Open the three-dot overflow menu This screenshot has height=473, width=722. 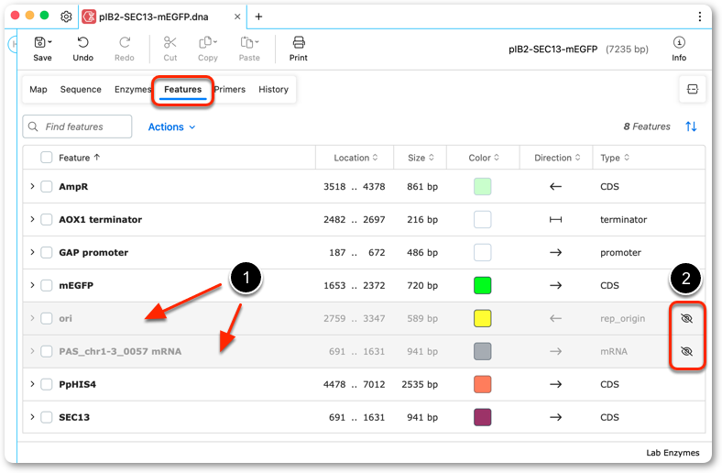(699, 17)
